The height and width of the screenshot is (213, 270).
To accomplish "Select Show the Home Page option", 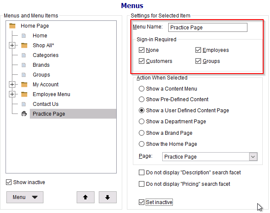I will pos(141,144).
